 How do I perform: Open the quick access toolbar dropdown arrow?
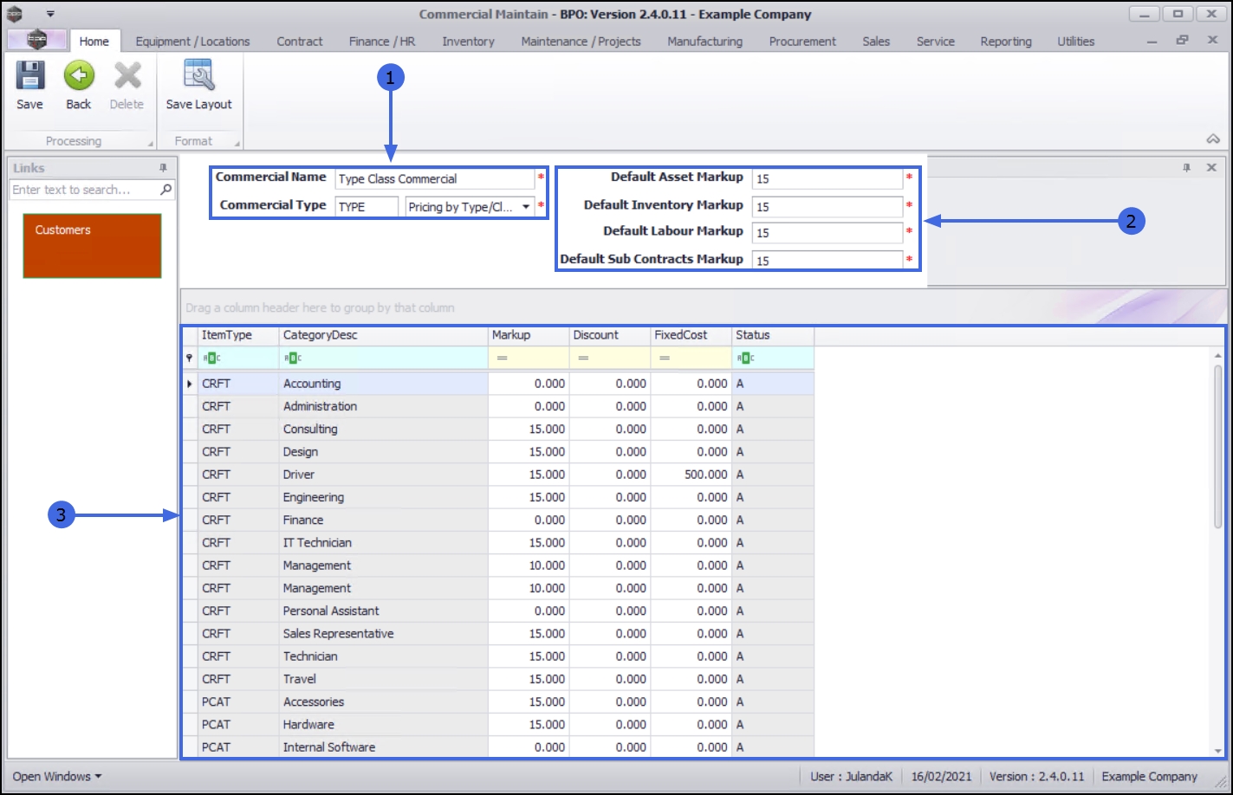tap(50, 15)
